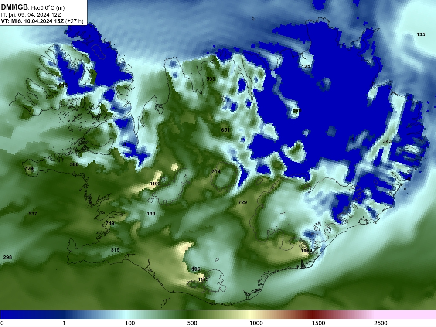Screen dimensions: 436x327
Task: Click the map value 615 in the Westfjords
Action: (x=63, y=85)
